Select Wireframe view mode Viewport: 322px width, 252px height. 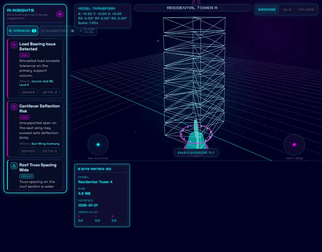(267, 10)
